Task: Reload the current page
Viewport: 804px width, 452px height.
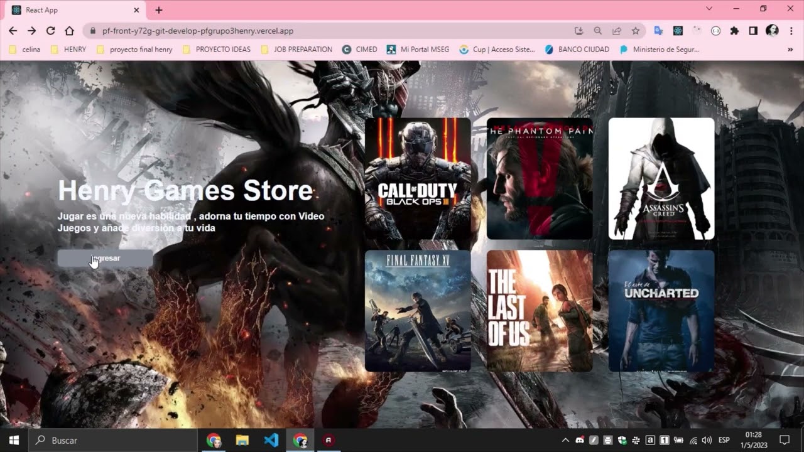Action: pyautogui.click(x=50, y=31)
